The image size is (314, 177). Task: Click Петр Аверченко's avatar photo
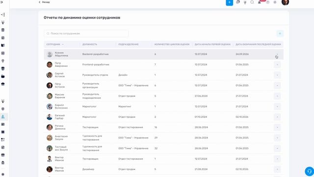coord(50,64)
